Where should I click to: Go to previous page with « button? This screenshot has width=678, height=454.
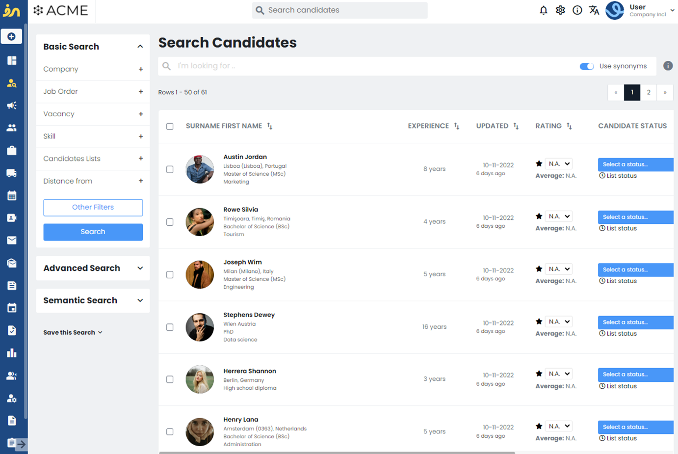coord(616,92)
